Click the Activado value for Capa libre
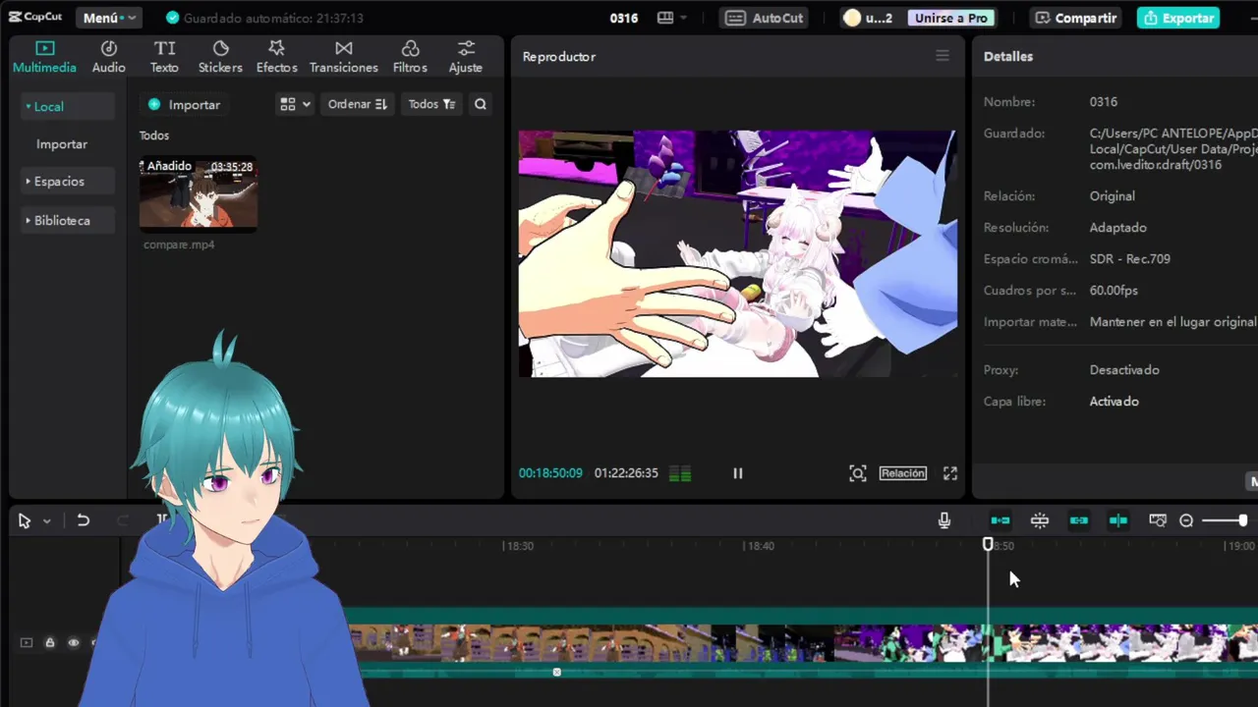Image resolution: width=1258 pixels, height=707 pixels. pyautogui.click(x=1114, y=402)
